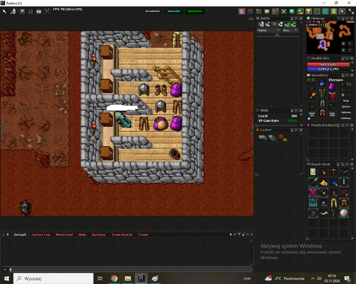The height and width of the screenshot is (284, 356).
Task: Click the red health bar 645 / 645
Action: (328, 64)
